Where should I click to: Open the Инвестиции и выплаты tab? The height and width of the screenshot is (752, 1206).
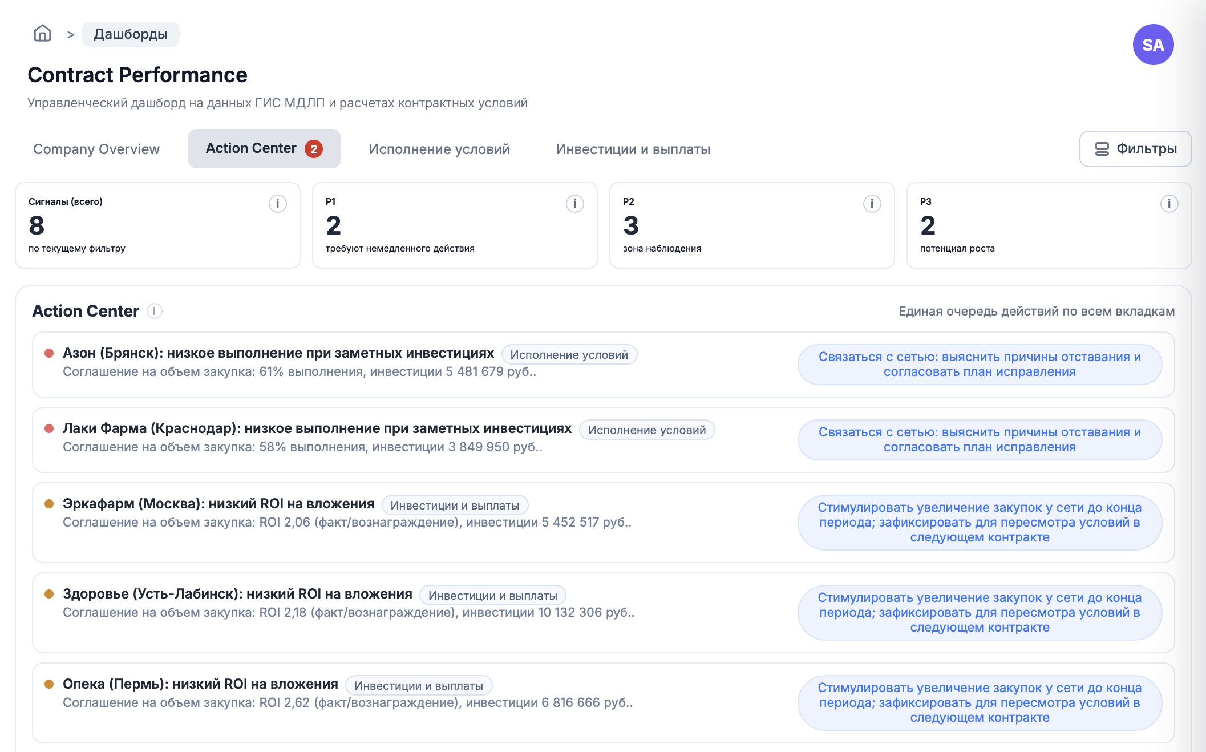[x=632, y=149]
